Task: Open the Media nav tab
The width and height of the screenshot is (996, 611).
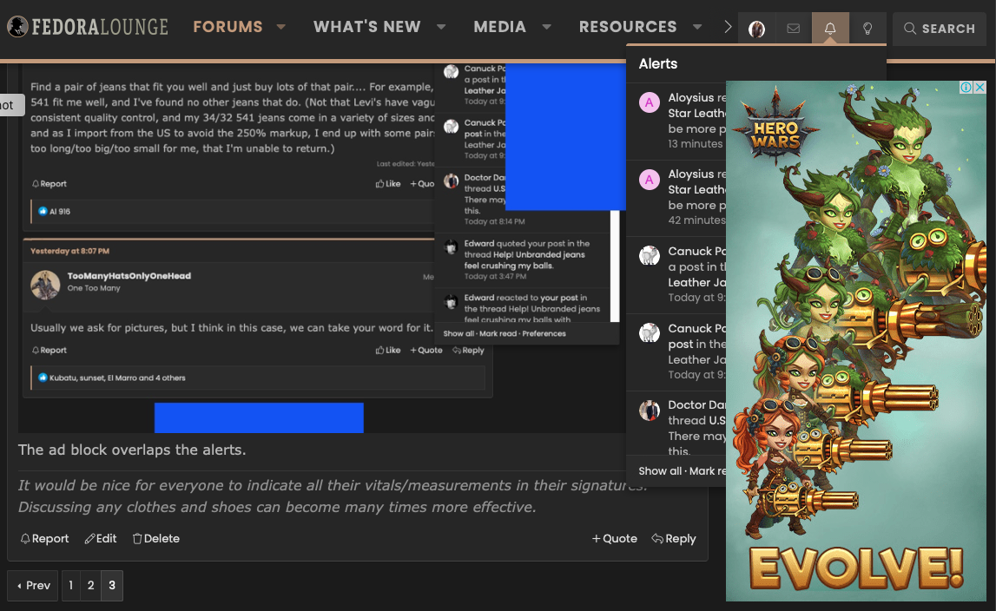Action: (x=499, y=27)
